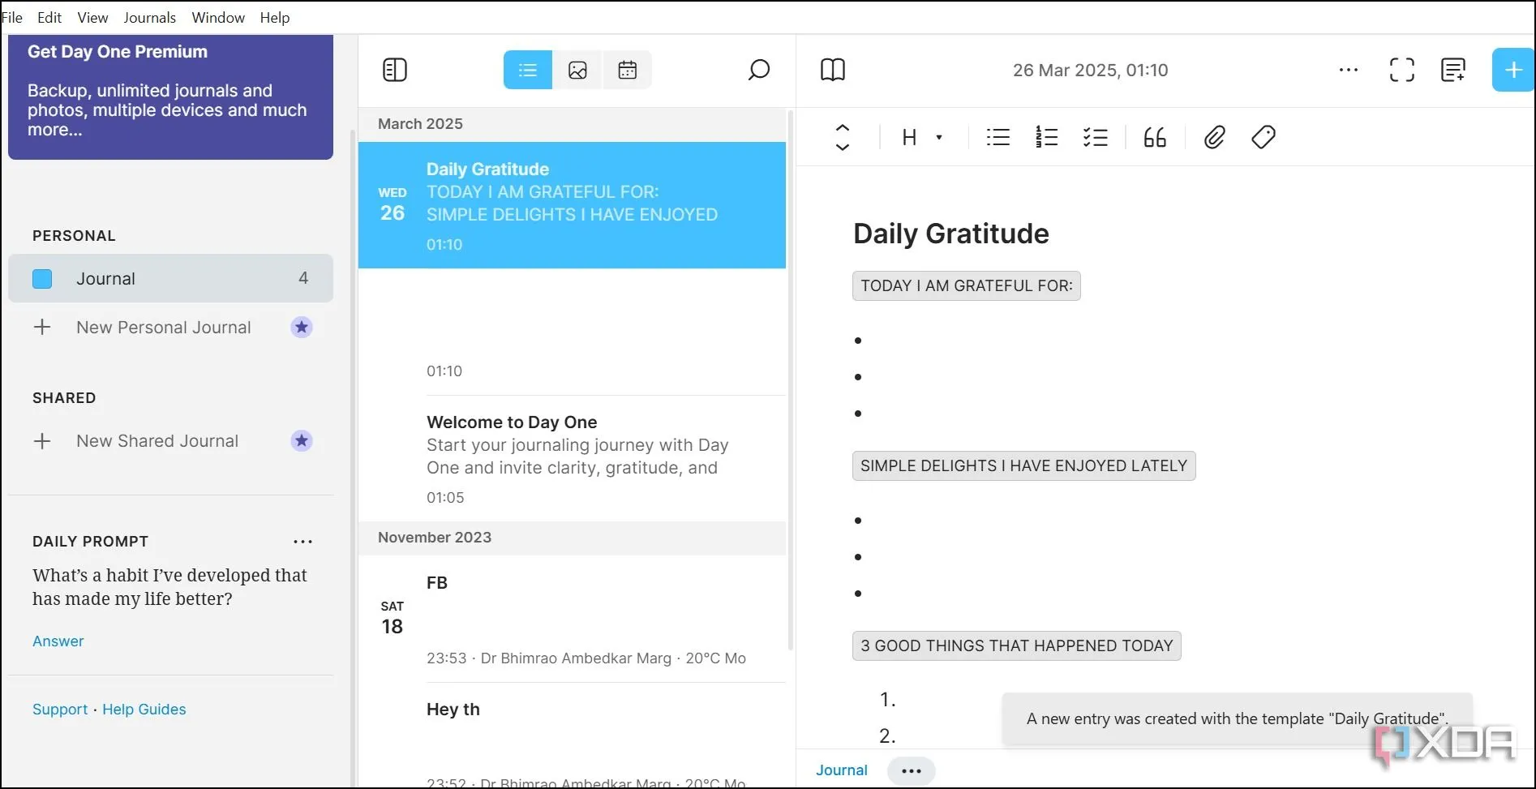Switch to calendar view
Image resolution: width=1536 pixels, height=789 pixels.
[627, 70]
